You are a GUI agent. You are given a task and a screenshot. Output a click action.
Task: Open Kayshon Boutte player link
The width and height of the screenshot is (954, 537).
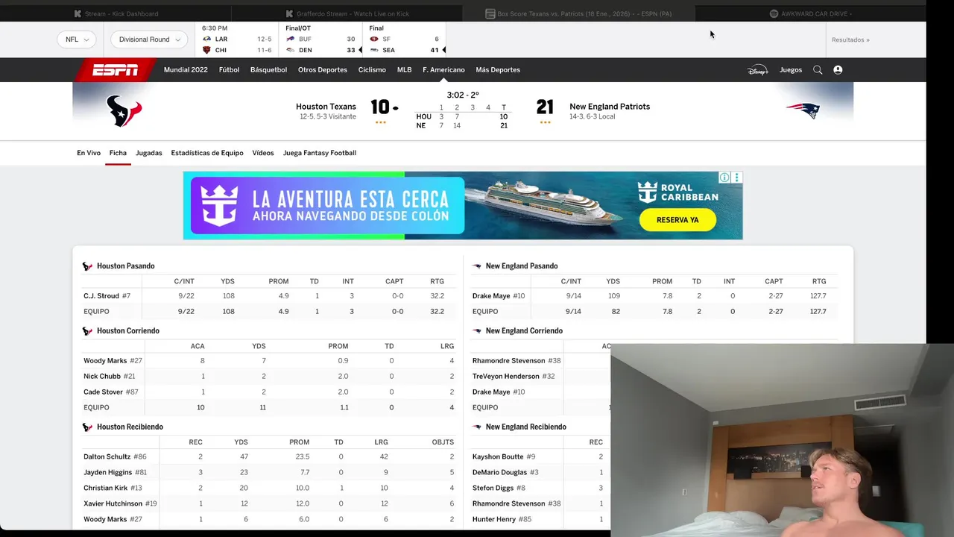click(498, 457)
